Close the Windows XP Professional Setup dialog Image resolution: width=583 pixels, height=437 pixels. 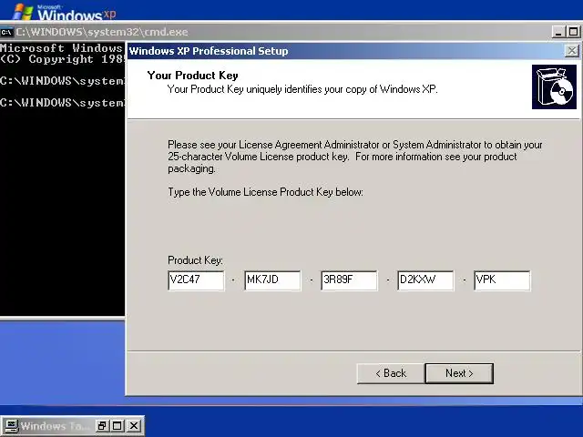tap(572, 51)
